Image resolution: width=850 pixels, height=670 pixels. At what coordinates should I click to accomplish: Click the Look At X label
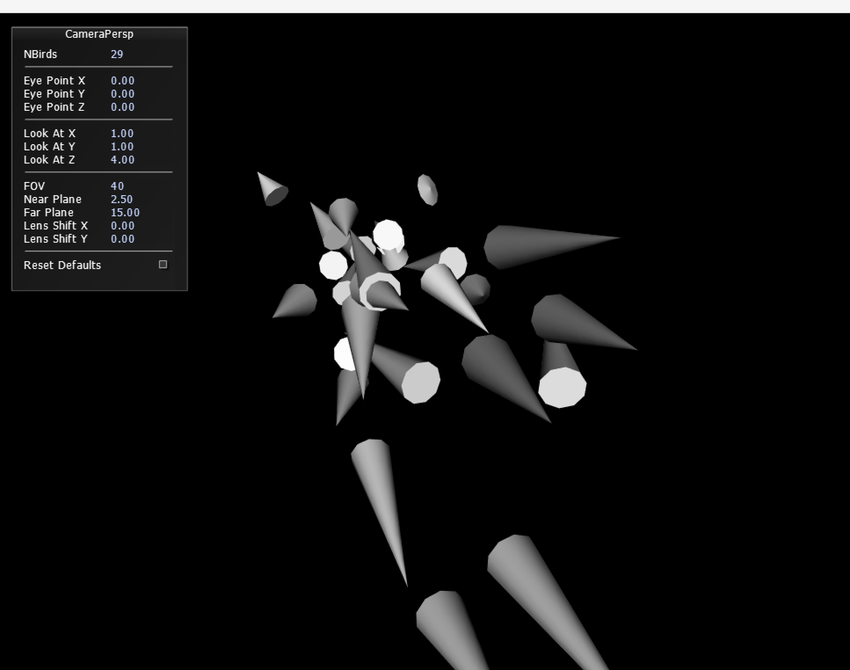(x=50, y=133)
